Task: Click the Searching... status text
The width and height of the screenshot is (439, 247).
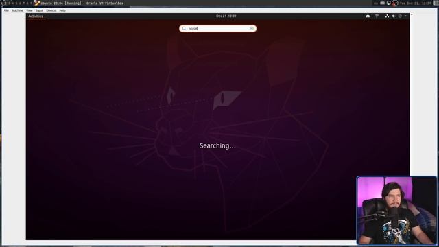Action: [x=217, y=145]
